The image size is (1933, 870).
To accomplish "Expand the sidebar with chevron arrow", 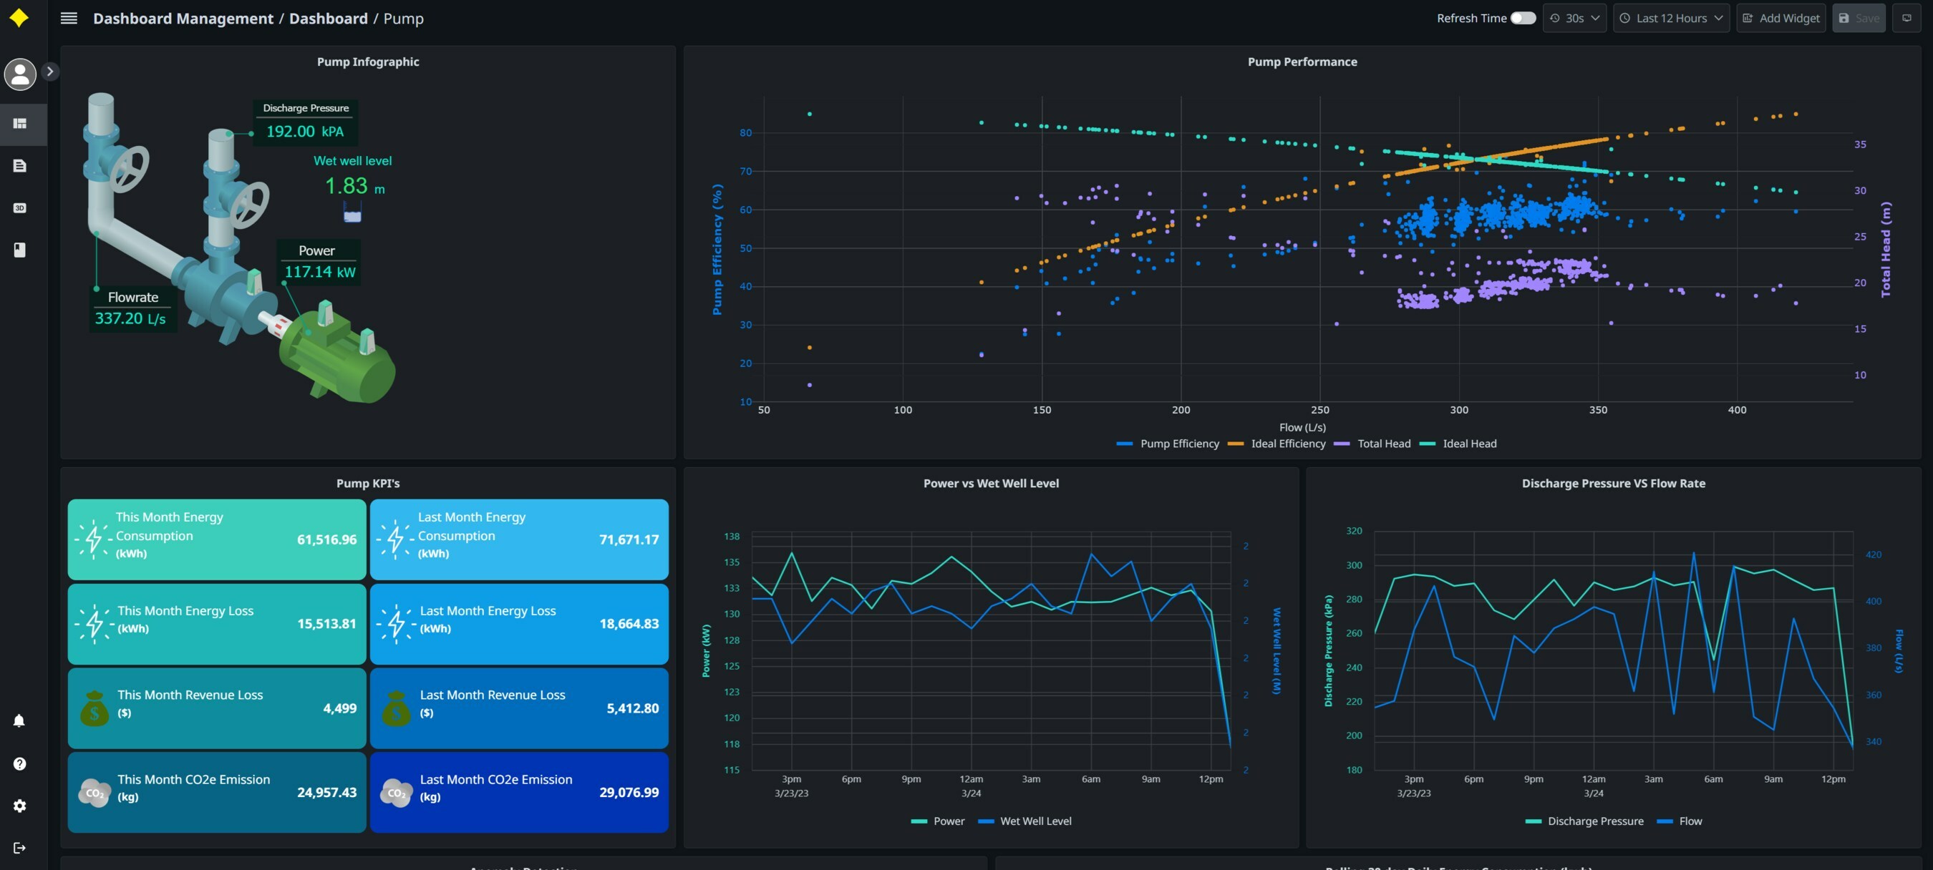I will coord(50,72).
